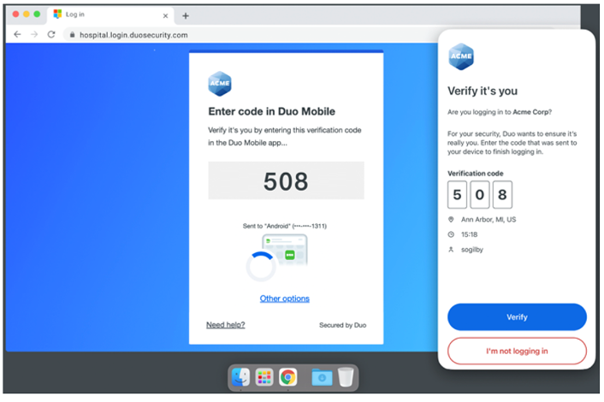This screenshot has height=402, width=604.
Task: Click the third code digit box 8
Action: (502, 194)
